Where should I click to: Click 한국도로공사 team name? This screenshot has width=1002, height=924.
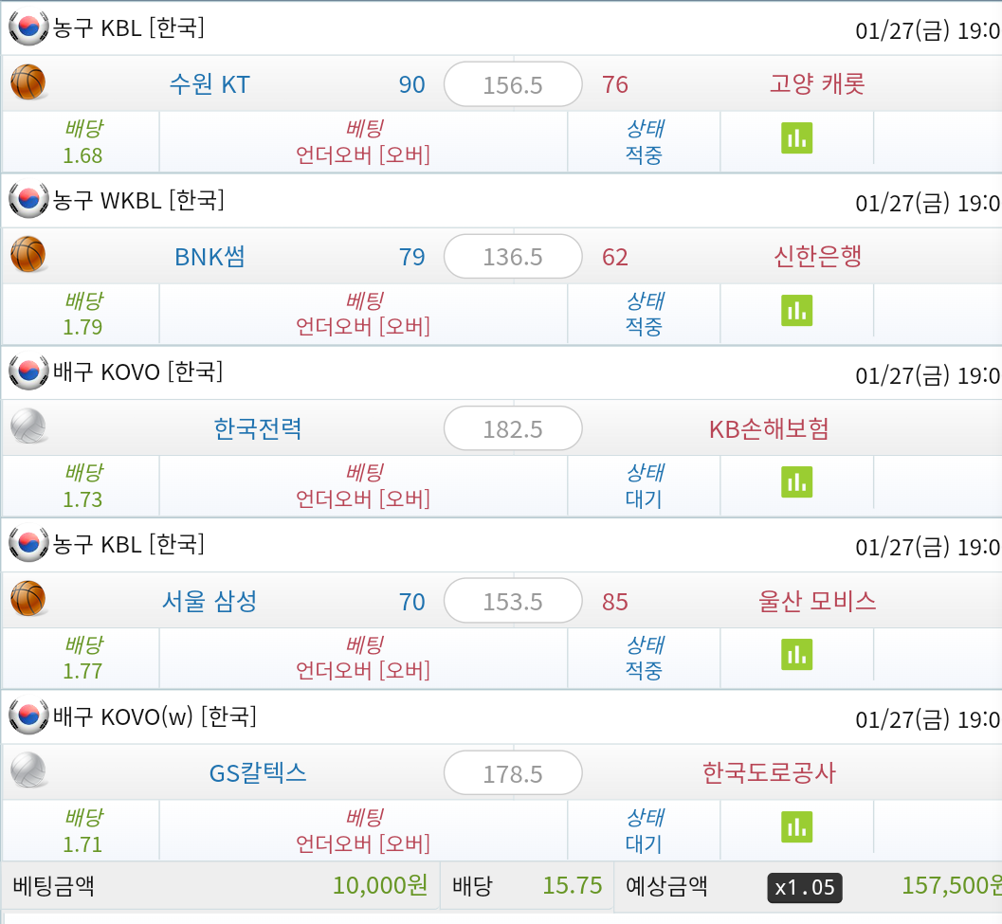click(x=769, y=772)
